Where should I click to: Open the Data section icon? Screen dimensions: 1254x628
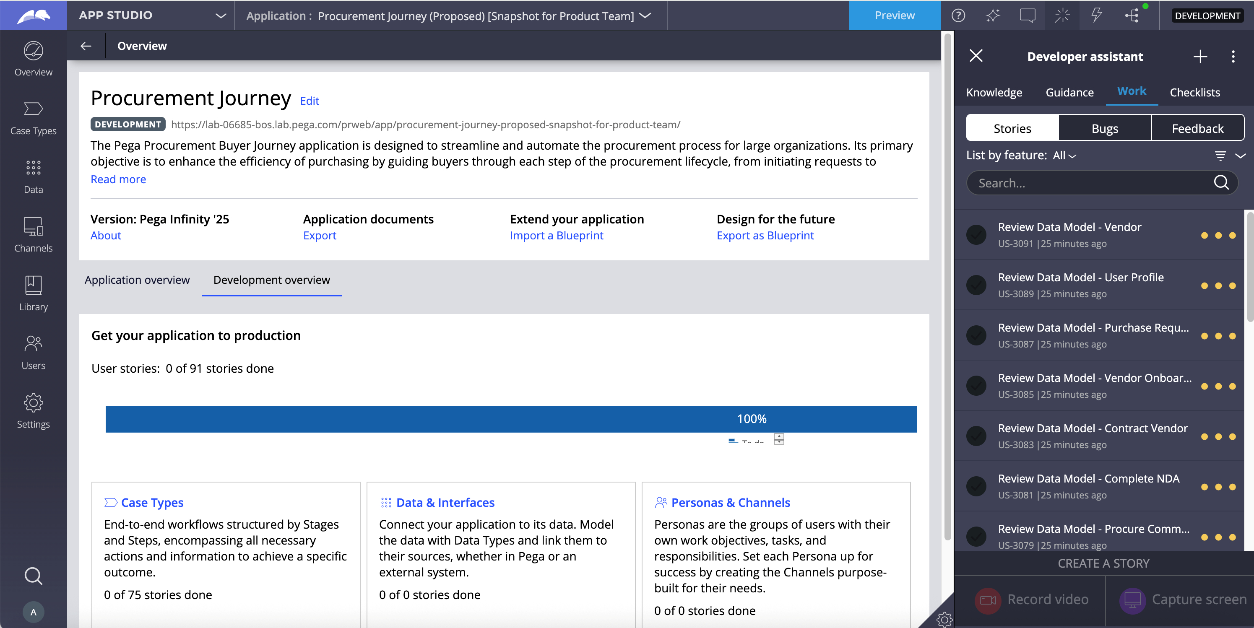pyautogui.click(x=33, y=176)
